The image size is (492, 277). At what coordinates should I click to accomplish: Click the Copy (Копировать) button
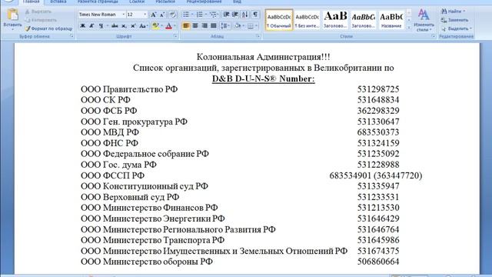click(x=41, y=20)
